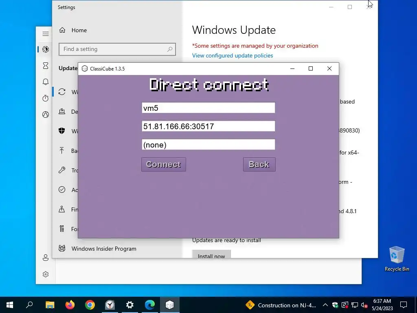Minimize the ClassiCube window
This screenshot has height=313, width=417.
(x=292, y=68)
